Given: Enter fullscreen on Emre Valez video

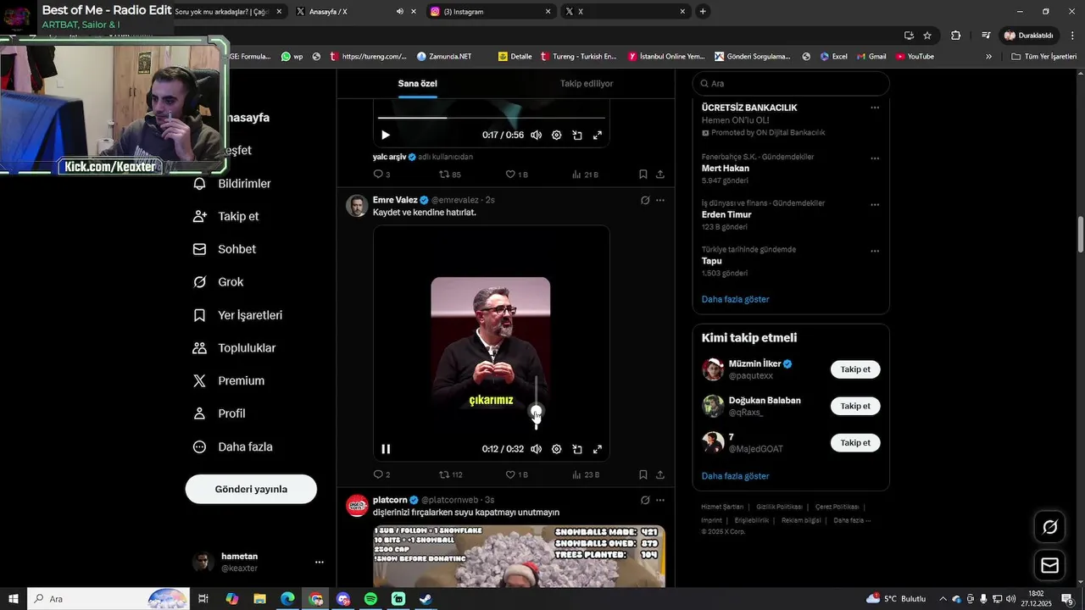Looking at the screenshot, I should [598, 449].
